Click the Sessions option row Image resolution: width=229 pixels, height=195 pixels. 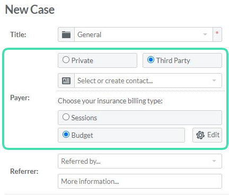[x=140, y=118]
